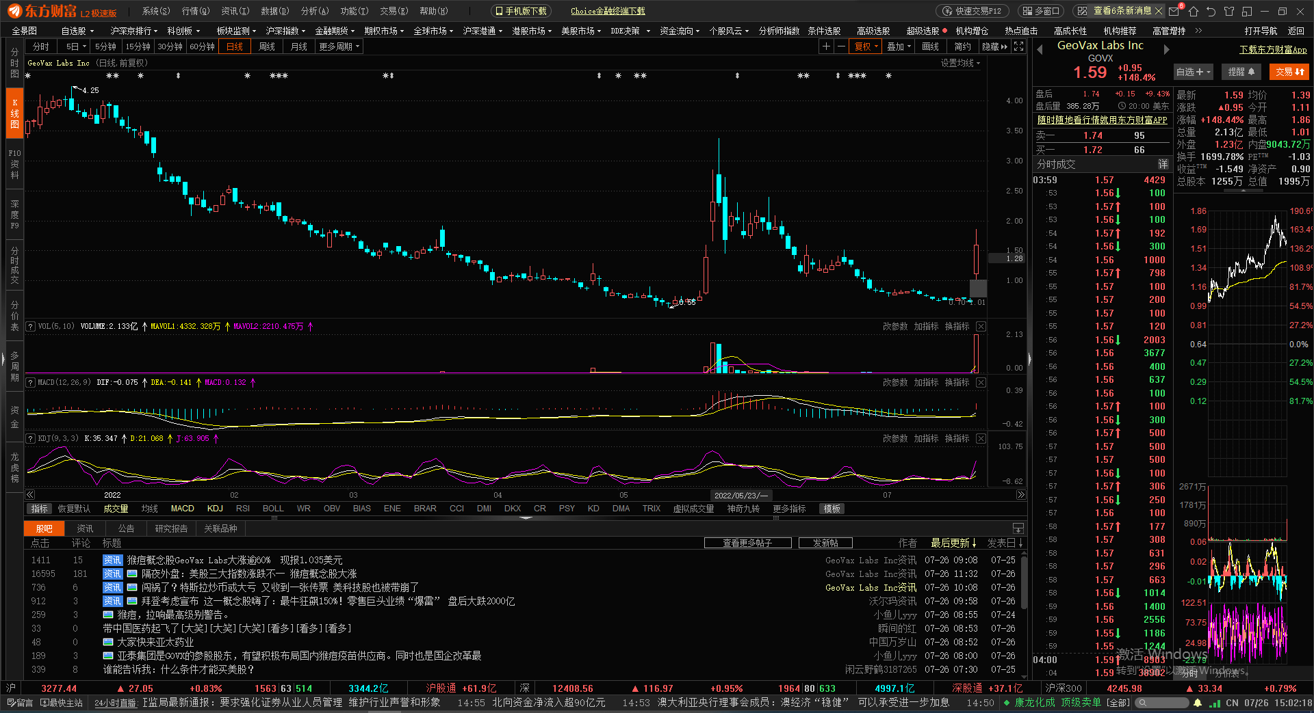
Task: Open the 龙虎榜 sidebar item
Action: click(14, 467)
